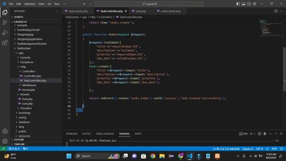Open notifications bell in status bar

click(x=282, y=149)
